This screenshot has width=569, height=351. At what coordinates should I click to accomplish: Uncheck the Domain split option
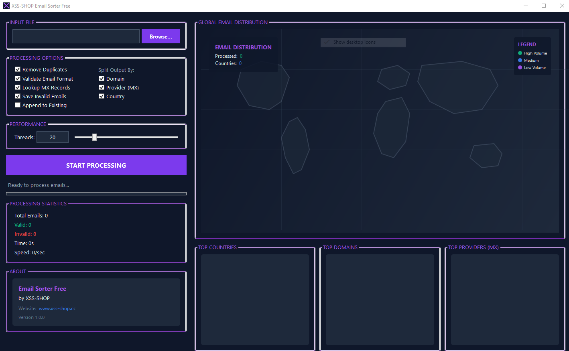click(x=102, y=78)
